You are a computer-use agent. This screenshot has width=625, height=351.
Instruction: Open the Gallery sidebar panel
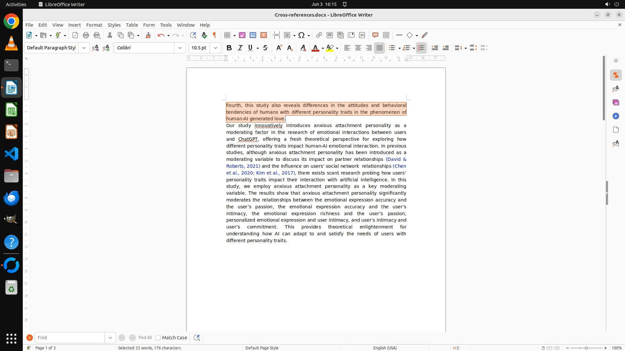click(616, 103)
